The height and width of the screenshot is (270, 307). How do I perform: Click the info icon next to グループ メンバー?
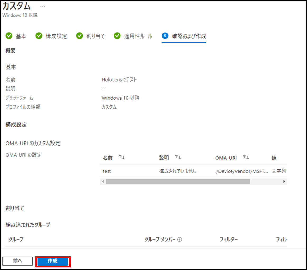pos(180,239)
